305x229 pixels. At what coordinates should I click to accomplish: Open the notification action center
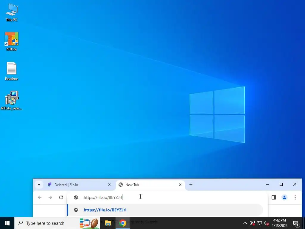[295, 223]
